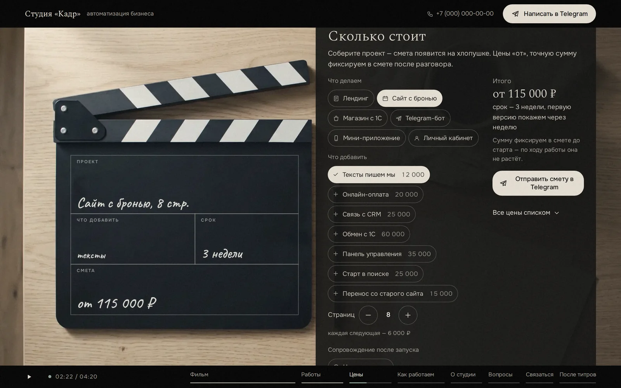Viewport: 621px width, 388px height.
Task: Add Связь с CRM add-on
Action: pyautogui.click(x=371, y=214)
